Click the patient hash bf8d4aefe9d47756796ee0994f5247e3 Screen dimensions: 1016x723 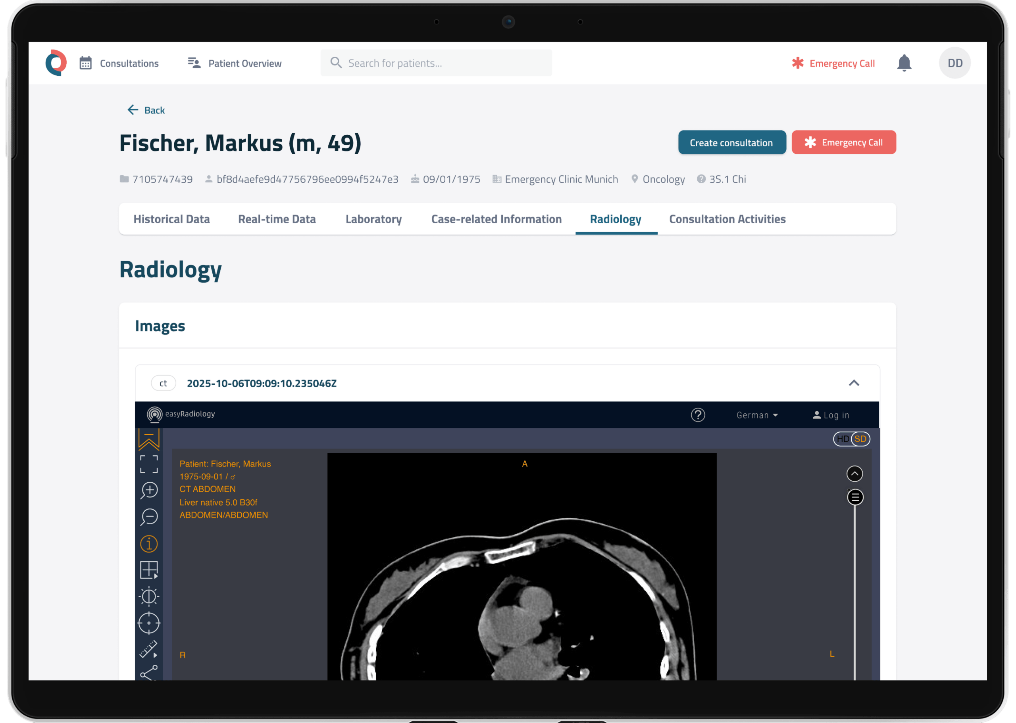pos(307,179)
